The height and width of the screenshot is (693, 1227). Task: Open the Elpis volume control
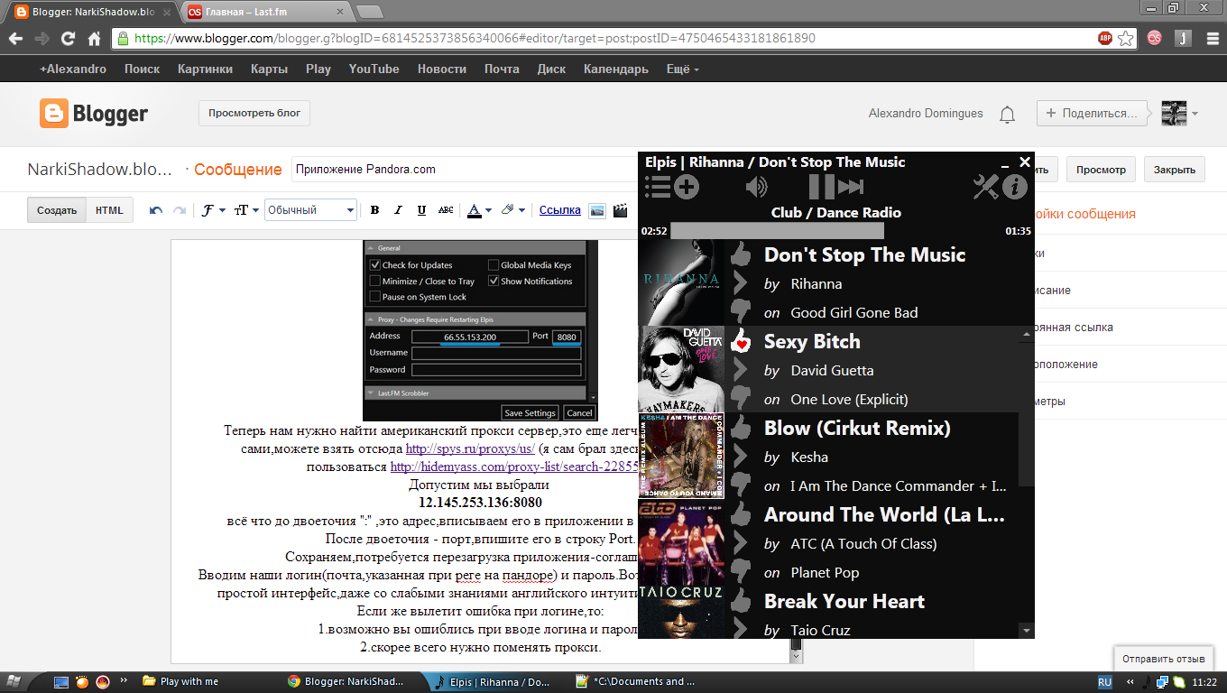(x=756, y=187)
